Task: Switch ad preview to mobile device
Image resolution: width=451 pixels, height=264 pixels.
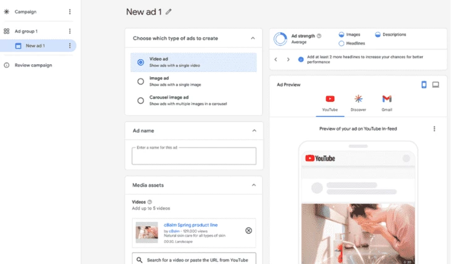Action: [x=424, y=85]
